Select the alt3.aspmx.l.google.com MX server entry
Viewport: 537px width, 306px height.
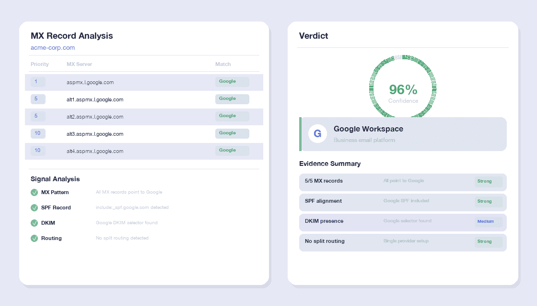(95, 134)
